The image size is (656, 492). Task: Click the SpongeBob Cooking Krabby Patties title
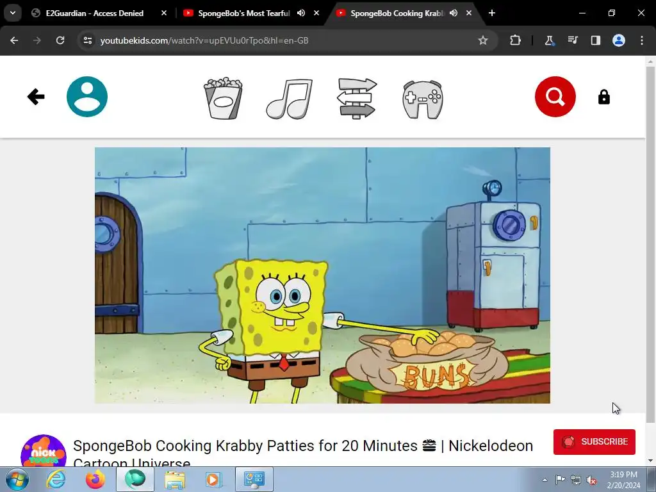point(303,454)
